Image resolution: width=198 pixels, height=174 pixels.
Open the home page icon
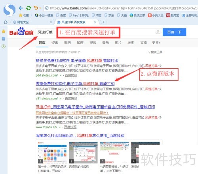[x=6, y=22]
